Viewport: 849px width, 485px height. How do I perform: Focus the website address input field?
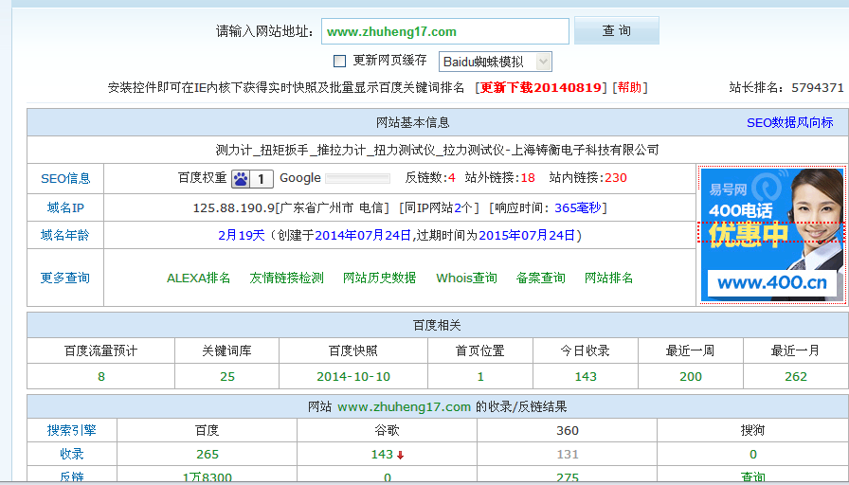[x=444, y=31]
